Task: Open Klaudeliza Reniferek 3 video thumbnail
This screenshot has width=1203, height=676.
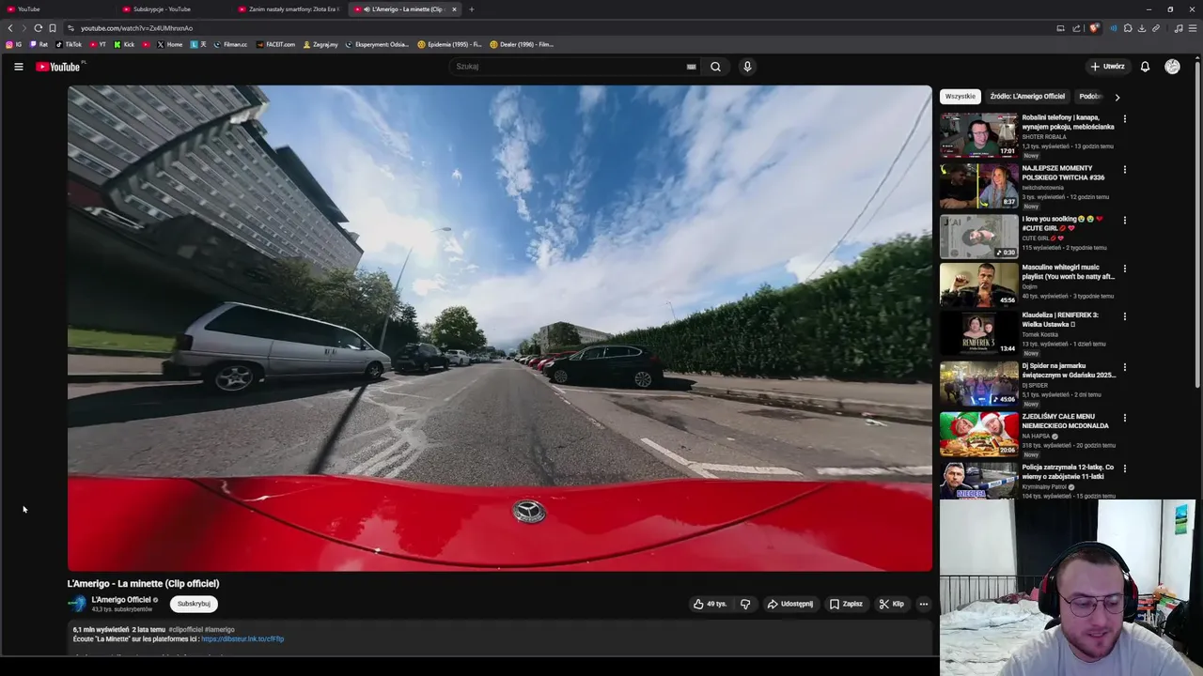Action: click(978, 332)
